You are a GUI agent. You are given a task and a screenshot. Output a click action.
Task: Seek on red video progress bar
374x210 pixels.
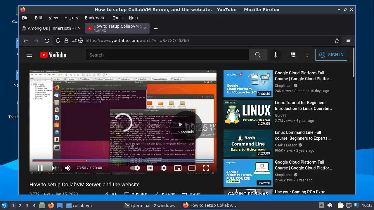coord(123,160)
